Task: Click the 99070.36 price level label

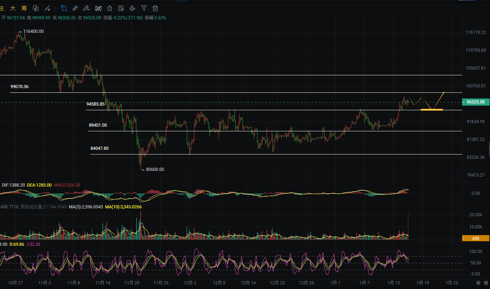Action: 20,87
